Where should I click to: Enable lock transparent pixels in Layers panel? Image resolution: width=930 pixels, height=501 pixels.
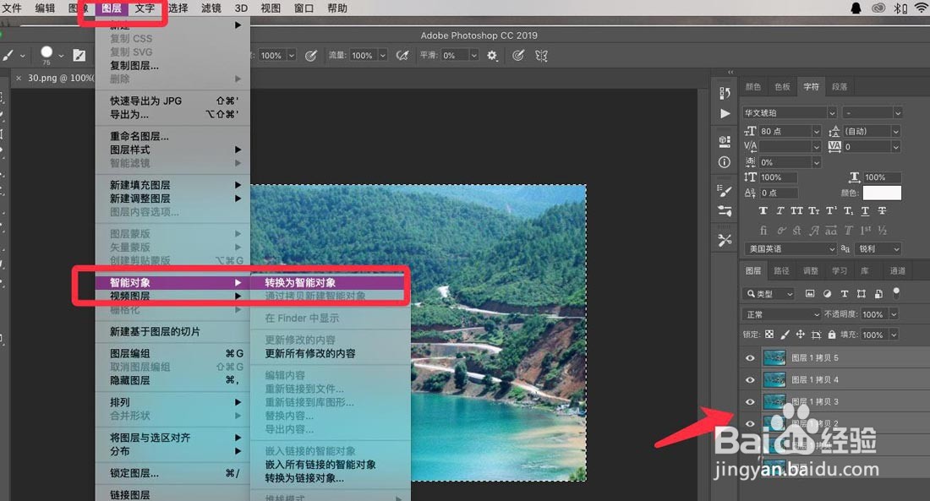coord(769,335)
